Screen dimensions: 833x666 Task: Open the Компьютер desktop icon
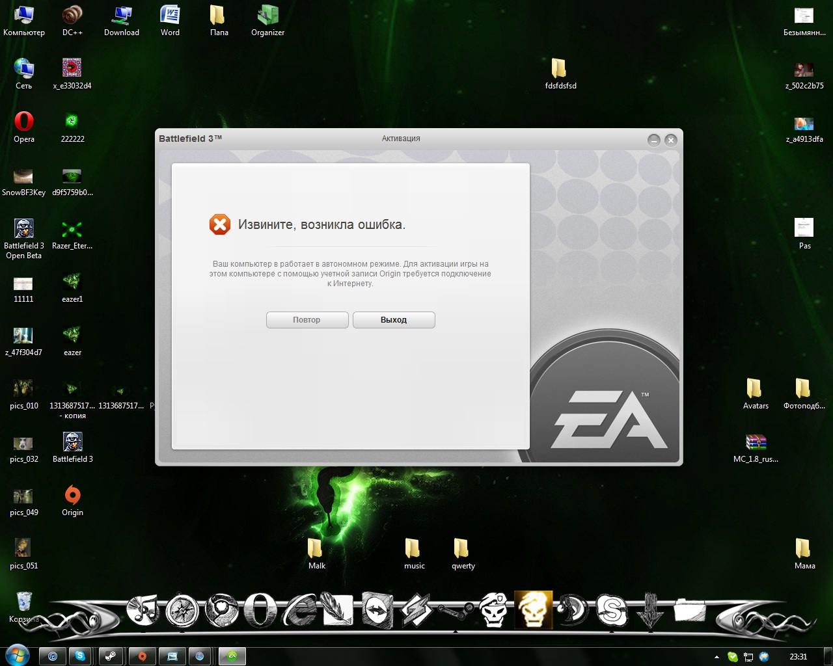pyautogui.click(x=24, y=21)
